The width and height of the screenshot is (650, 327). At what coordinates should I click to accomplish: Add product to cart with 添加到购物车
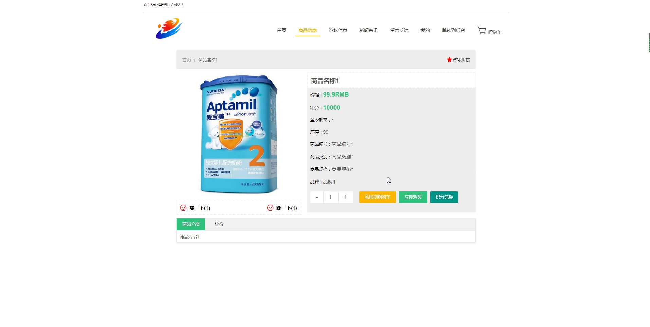pyautogui.click(x=377, y=197)
